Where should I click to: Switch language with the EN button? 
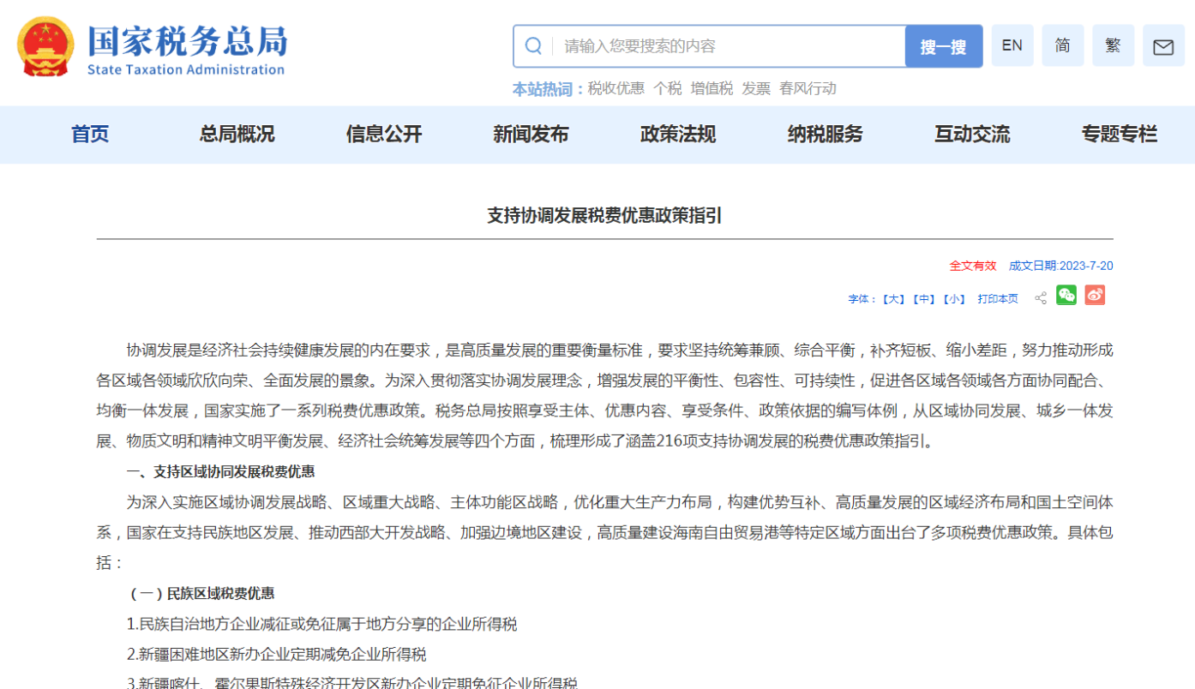1012,46
